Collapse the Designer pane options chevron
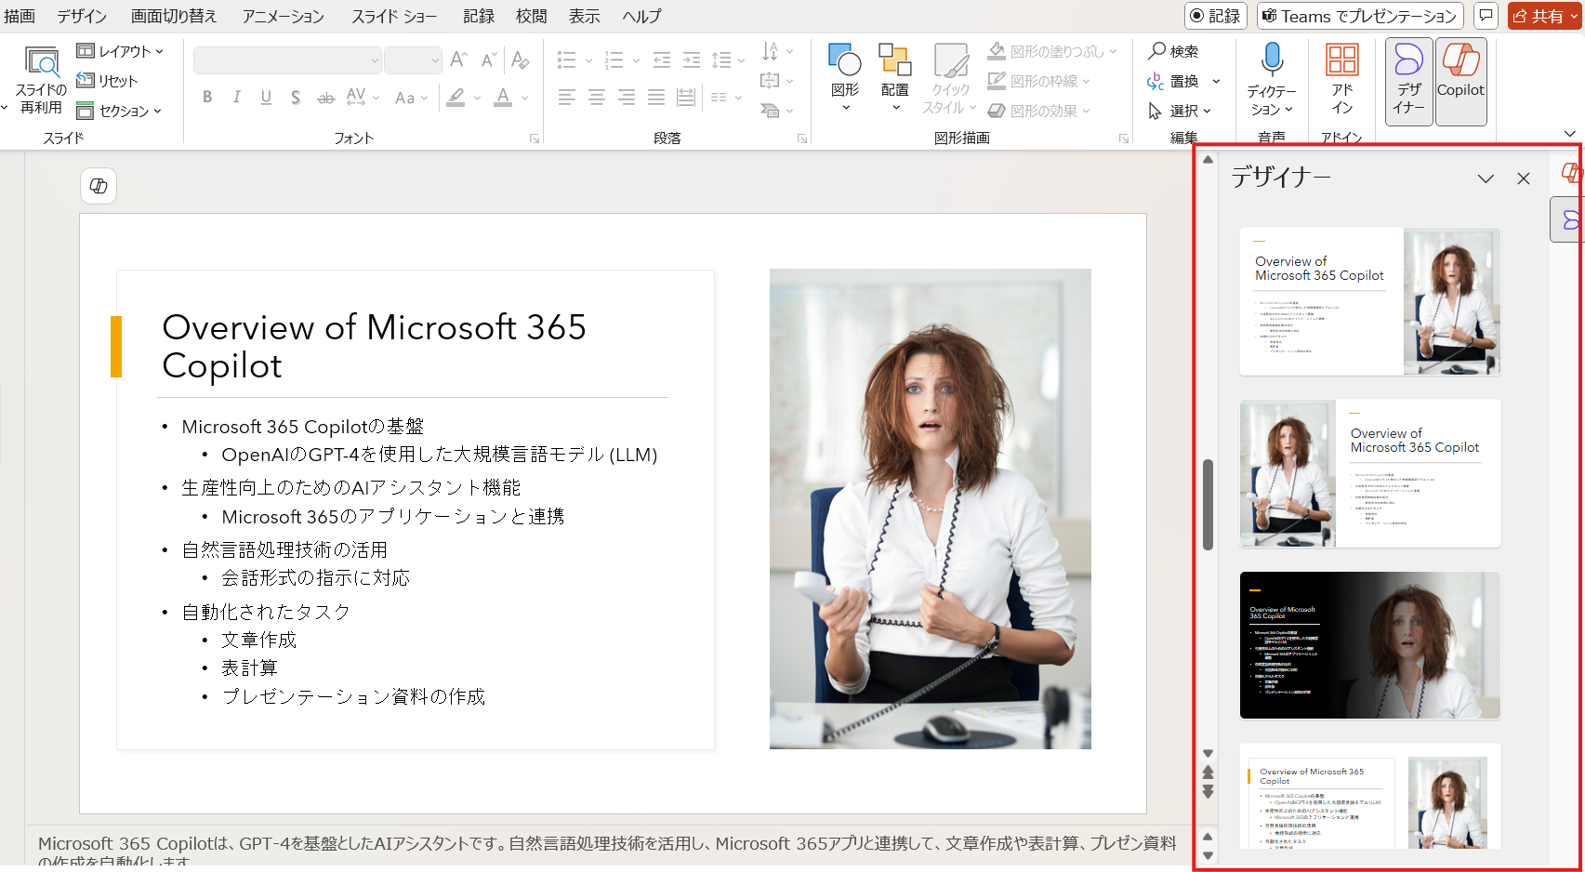Image resolution: width=1585 pixels, height=872 pixels. [x=1486, y=178]
